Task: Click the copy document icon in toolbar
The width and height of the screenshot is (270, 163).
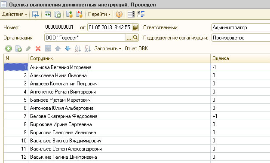Action: [x=58, y=14]
